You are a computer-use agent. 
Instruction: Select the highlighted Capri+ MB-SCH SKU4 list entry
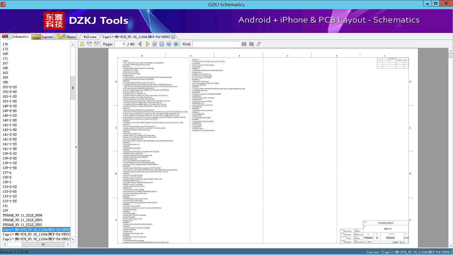coord(36,229)
